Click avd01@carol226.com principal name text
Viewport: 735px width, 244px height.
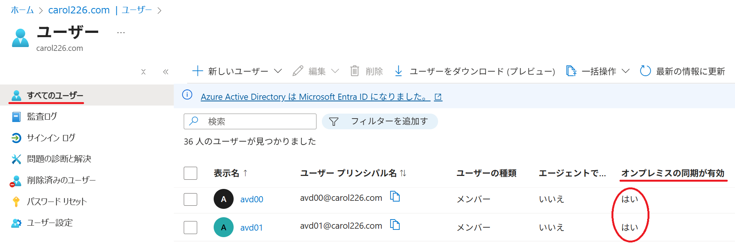point(341,226)
